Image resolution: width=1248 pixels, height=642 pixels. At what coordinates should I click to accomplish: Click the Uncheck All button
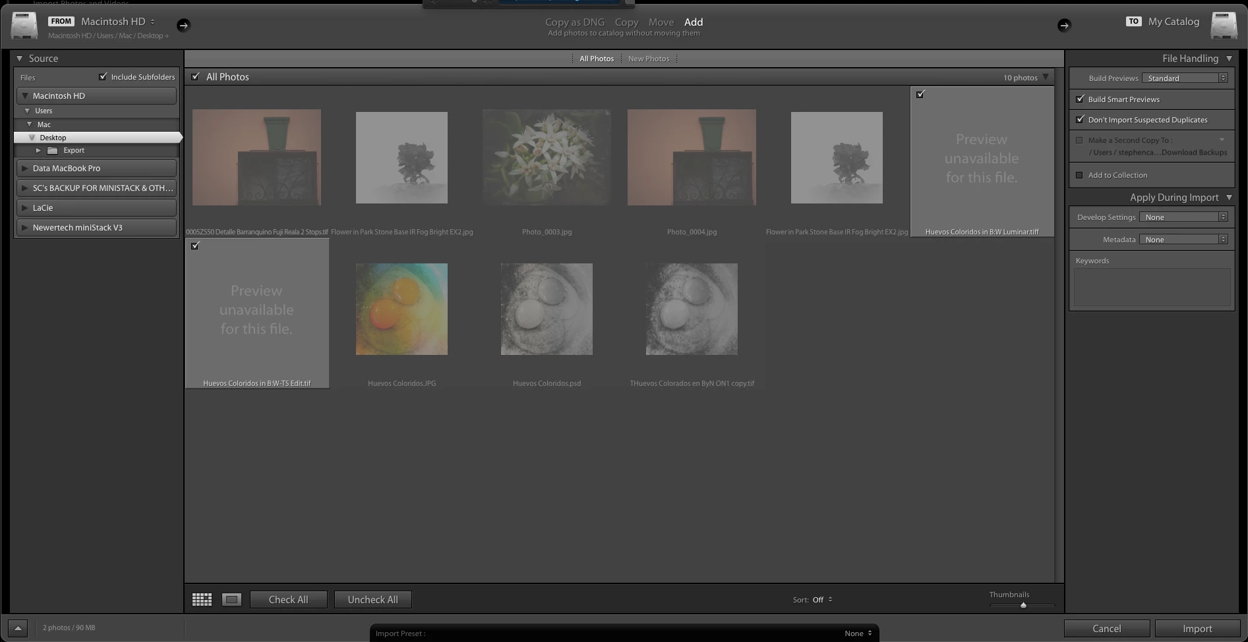point(372,600)
